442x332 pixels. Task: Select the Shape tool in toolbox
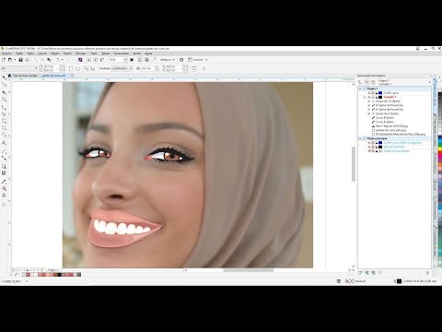pos(4,84)
